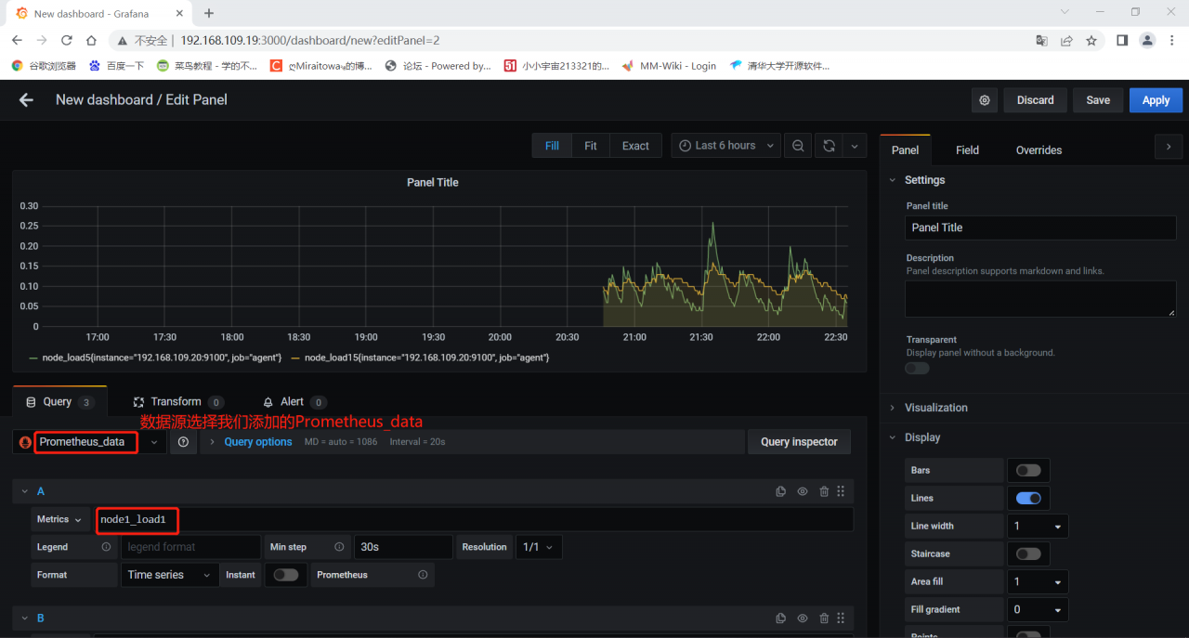Image resolution: width=1189 pixels, height=638 pixels.
Task: Open the Query inspector
Action: (799, 442)
